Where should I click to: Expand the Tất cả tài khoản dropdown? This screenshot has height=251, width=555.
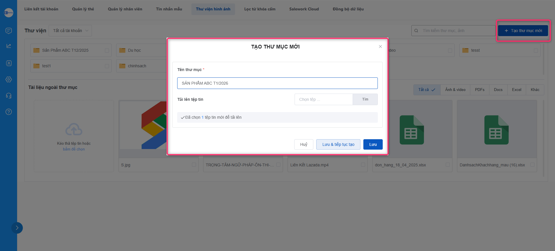click(70, 31)
